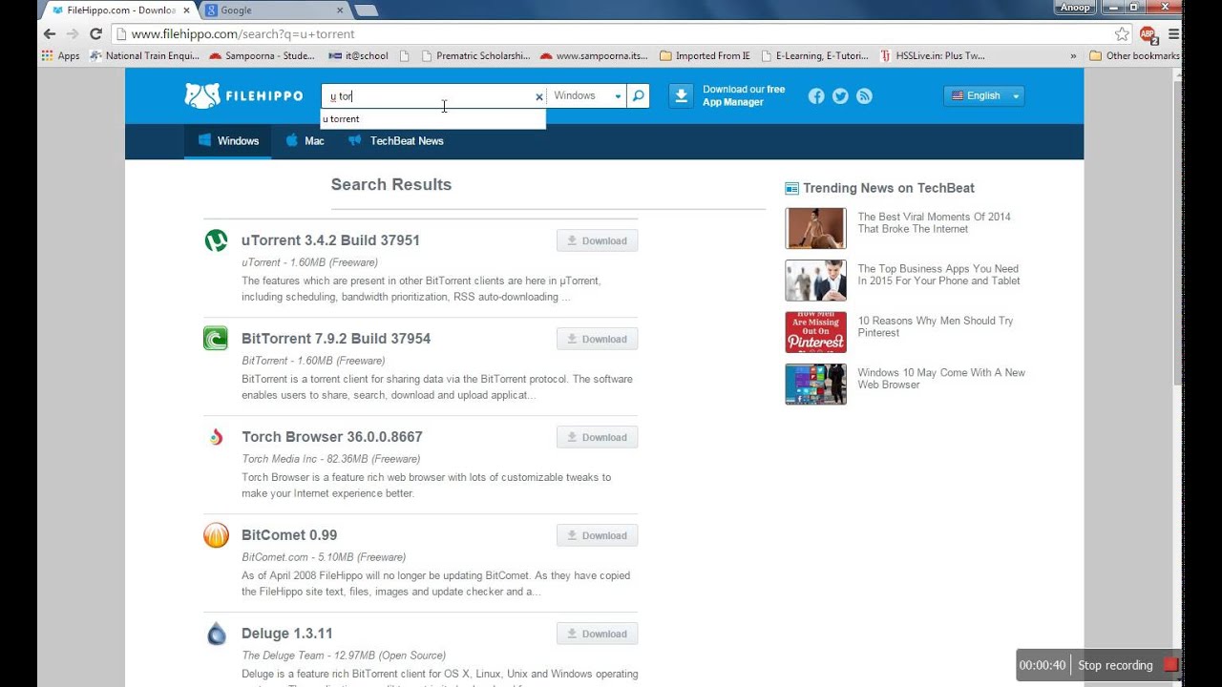Screen dimensions: 1222x687
Task: Download Torch Browser via its Download button
Action: click(x=597, y=437)
